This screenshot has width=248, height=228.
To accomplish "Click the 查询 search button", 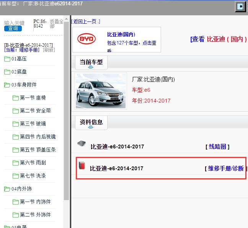I will pyautogui.click(x=13, y=28).
